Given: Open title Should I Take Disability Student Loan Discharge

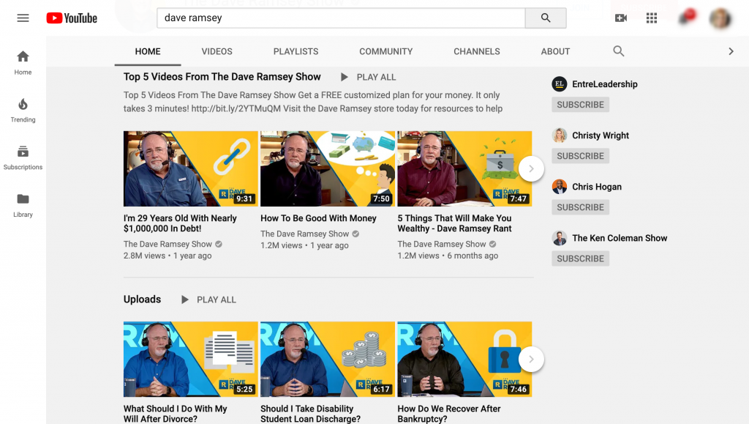Looking at the screenshot, I should [x=310, y=414].
